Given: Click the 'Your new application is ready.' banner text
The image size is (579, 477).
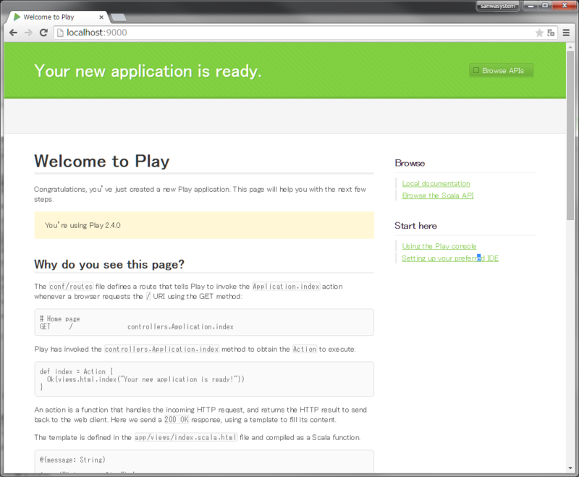Looking at the screenshot, I should [148, 71].
